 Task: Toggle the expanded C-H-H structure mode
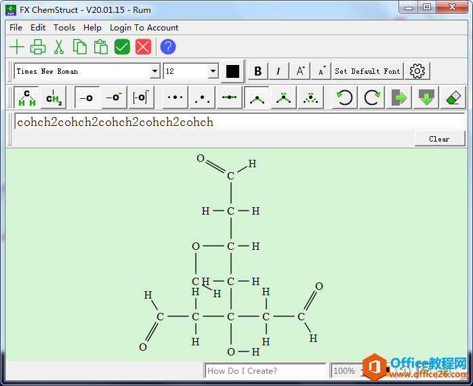[26, 98]
